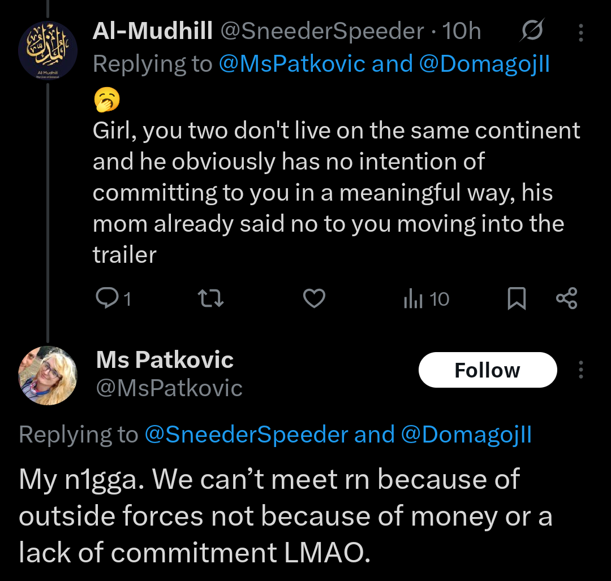Tap the @MsPatkovic handle under display name
The height and width of the screenshot is (581, 611).
tap(169, 388)
